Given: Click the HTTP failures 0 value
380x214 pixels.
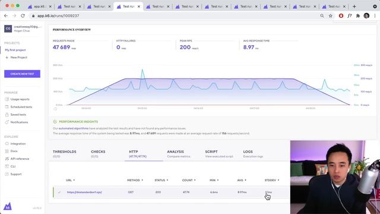Looking at the screenshot, I should pyautogui.click(x=118, y=48).
